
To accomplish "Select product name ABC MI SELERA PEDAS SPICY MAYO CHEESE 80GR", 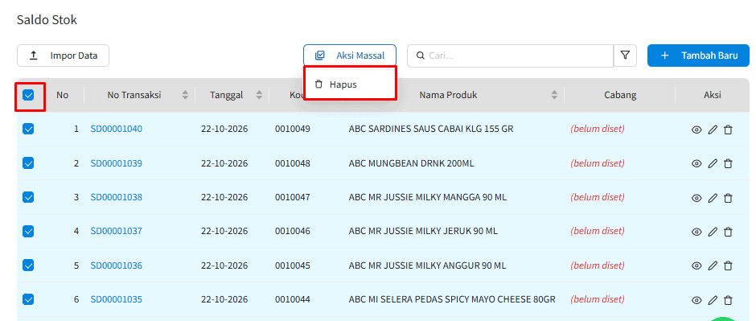I will [452, 299].
